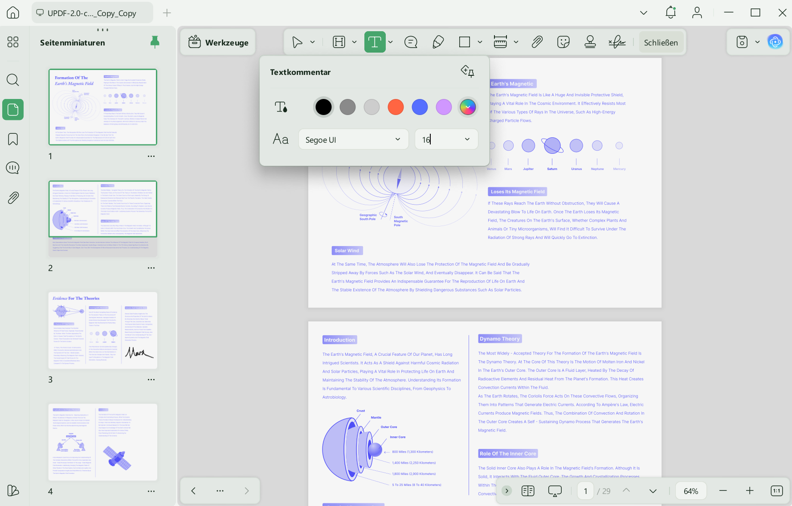Open the tab list chevron in title bar
This screenshot has width=792, height=506.
click(644, 12)
